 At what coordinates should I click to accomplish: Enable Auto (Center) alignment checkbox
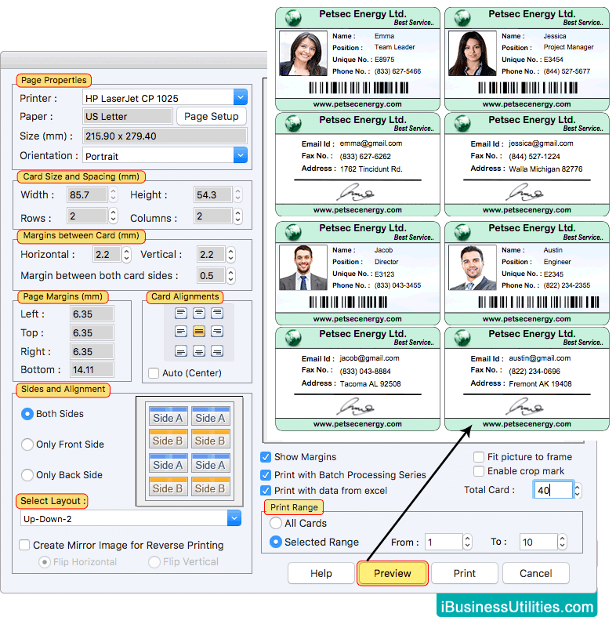click(154, 372)
